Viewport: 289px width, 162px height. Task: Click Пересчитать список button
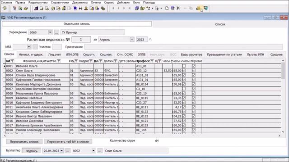(x=24, y=142)
